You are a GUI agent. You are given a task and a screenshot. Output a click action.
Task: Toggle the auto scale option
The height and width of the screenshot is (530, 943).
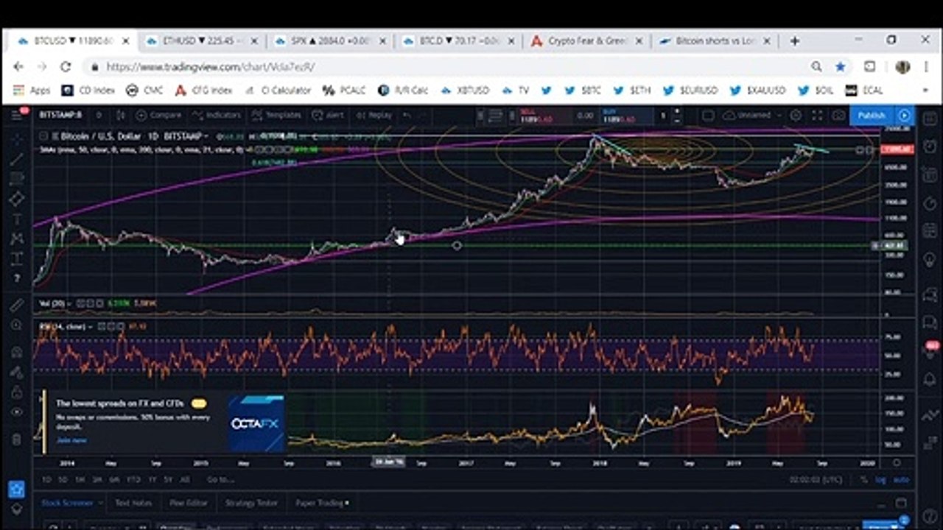(900, 479)
